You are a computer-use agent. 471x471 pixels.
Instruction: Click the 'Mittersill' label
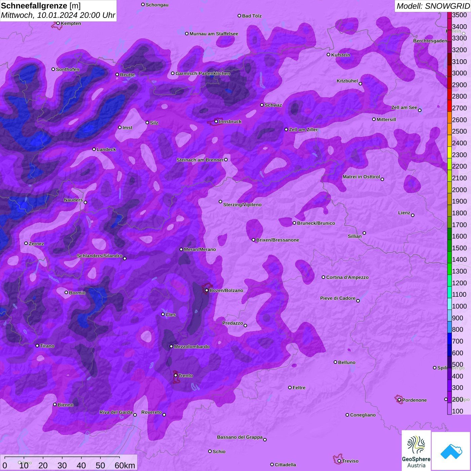(386, 119)
